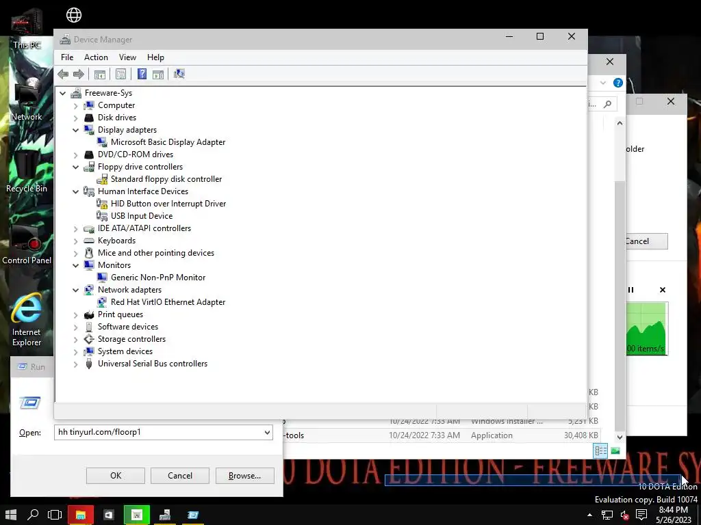
Task: Select the HID Button over Interrupt Driver icon
Action: (102, 204)
